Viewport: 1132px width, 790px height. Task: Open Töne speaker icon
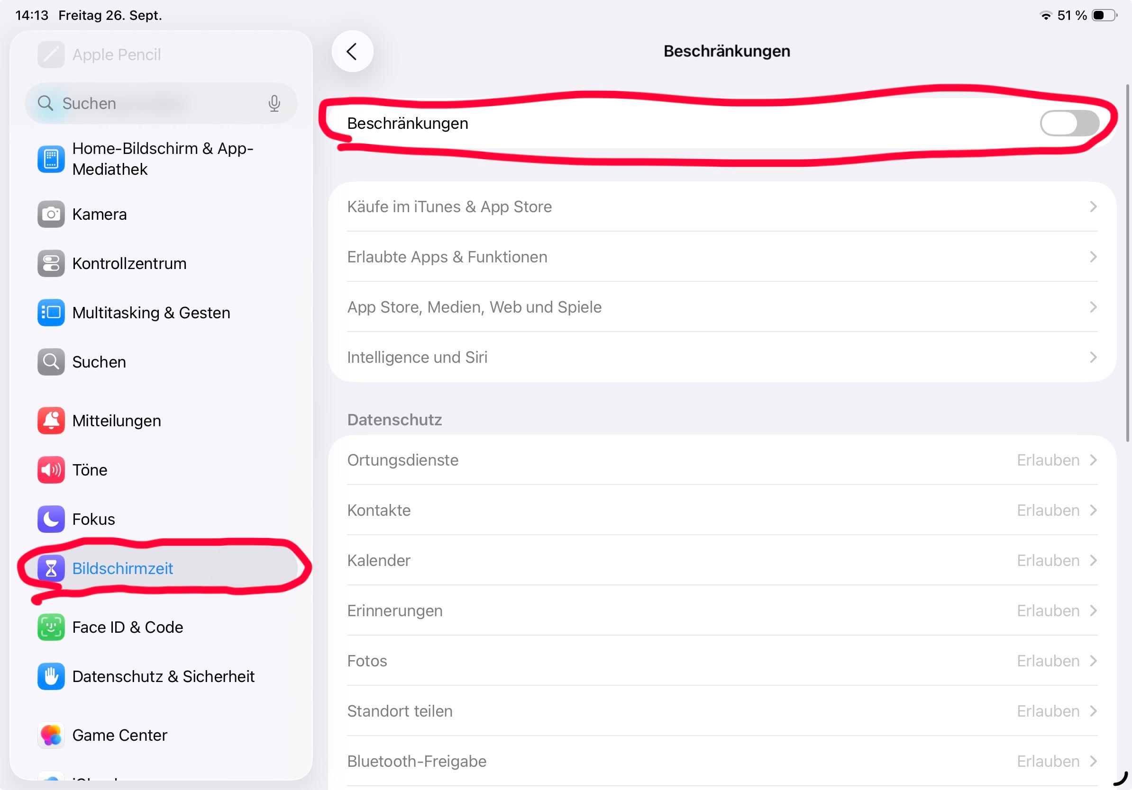pos(51,470)
